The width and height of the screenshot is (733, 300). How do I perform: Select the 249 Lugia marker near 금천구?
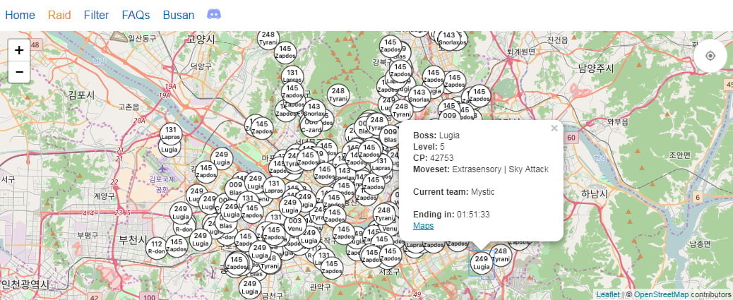click(250, 288)
